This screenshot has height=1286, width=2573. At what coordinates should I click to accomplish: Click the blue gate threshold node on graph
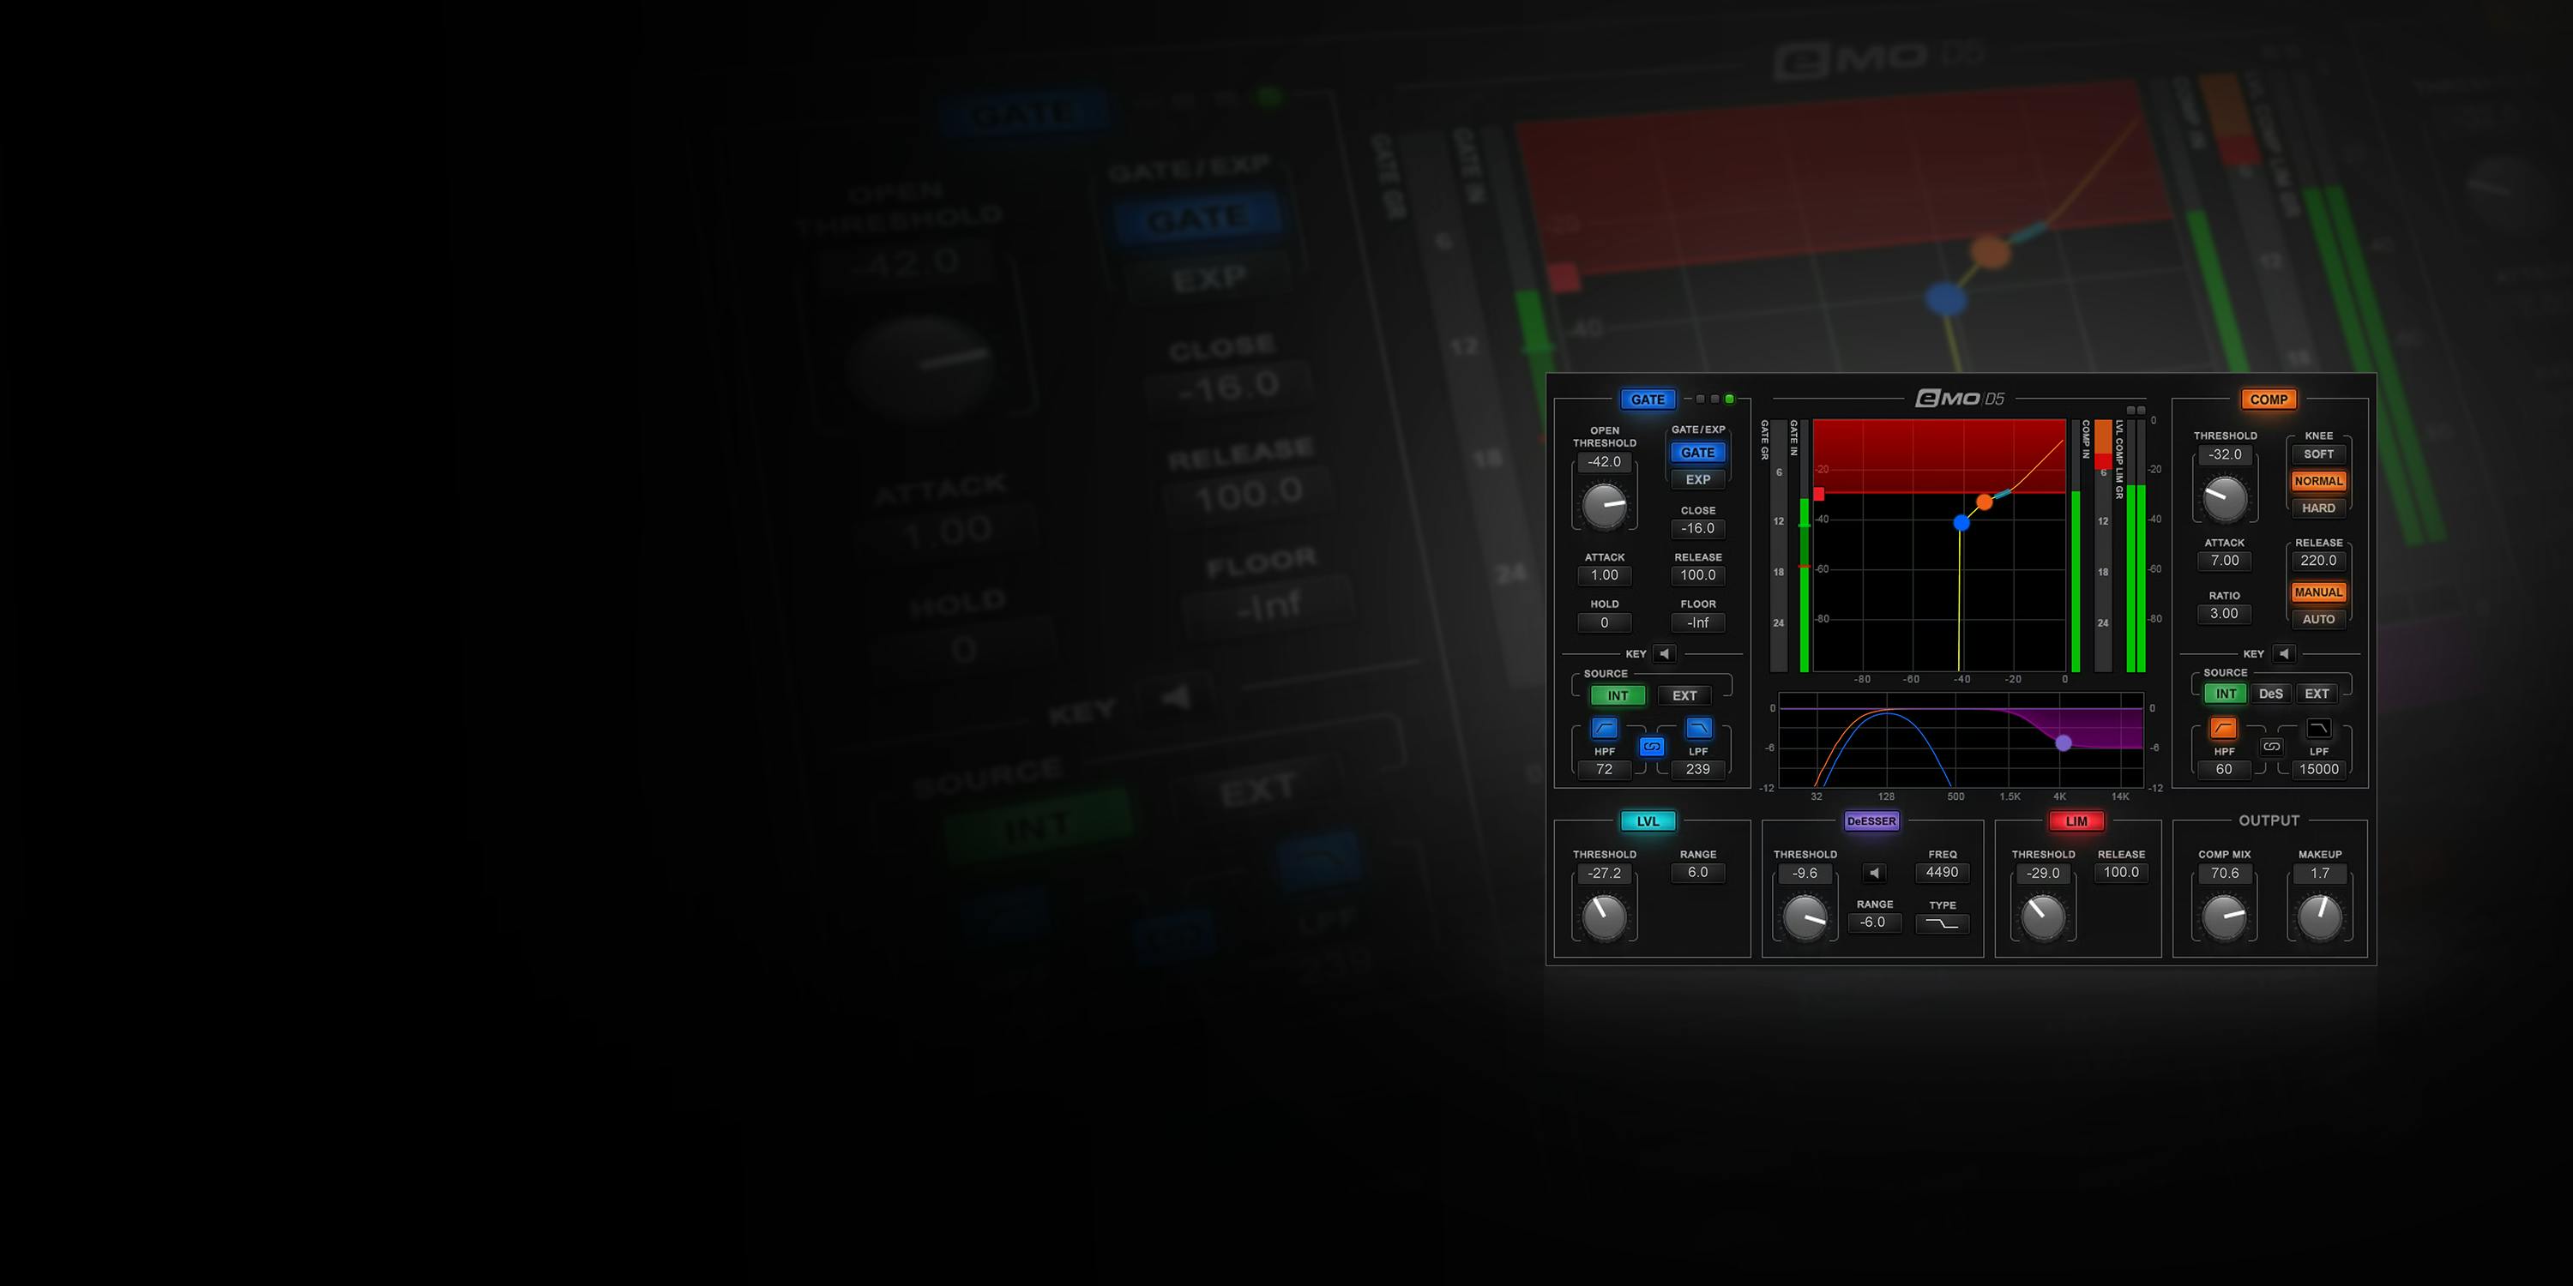tap(1961, 522)
